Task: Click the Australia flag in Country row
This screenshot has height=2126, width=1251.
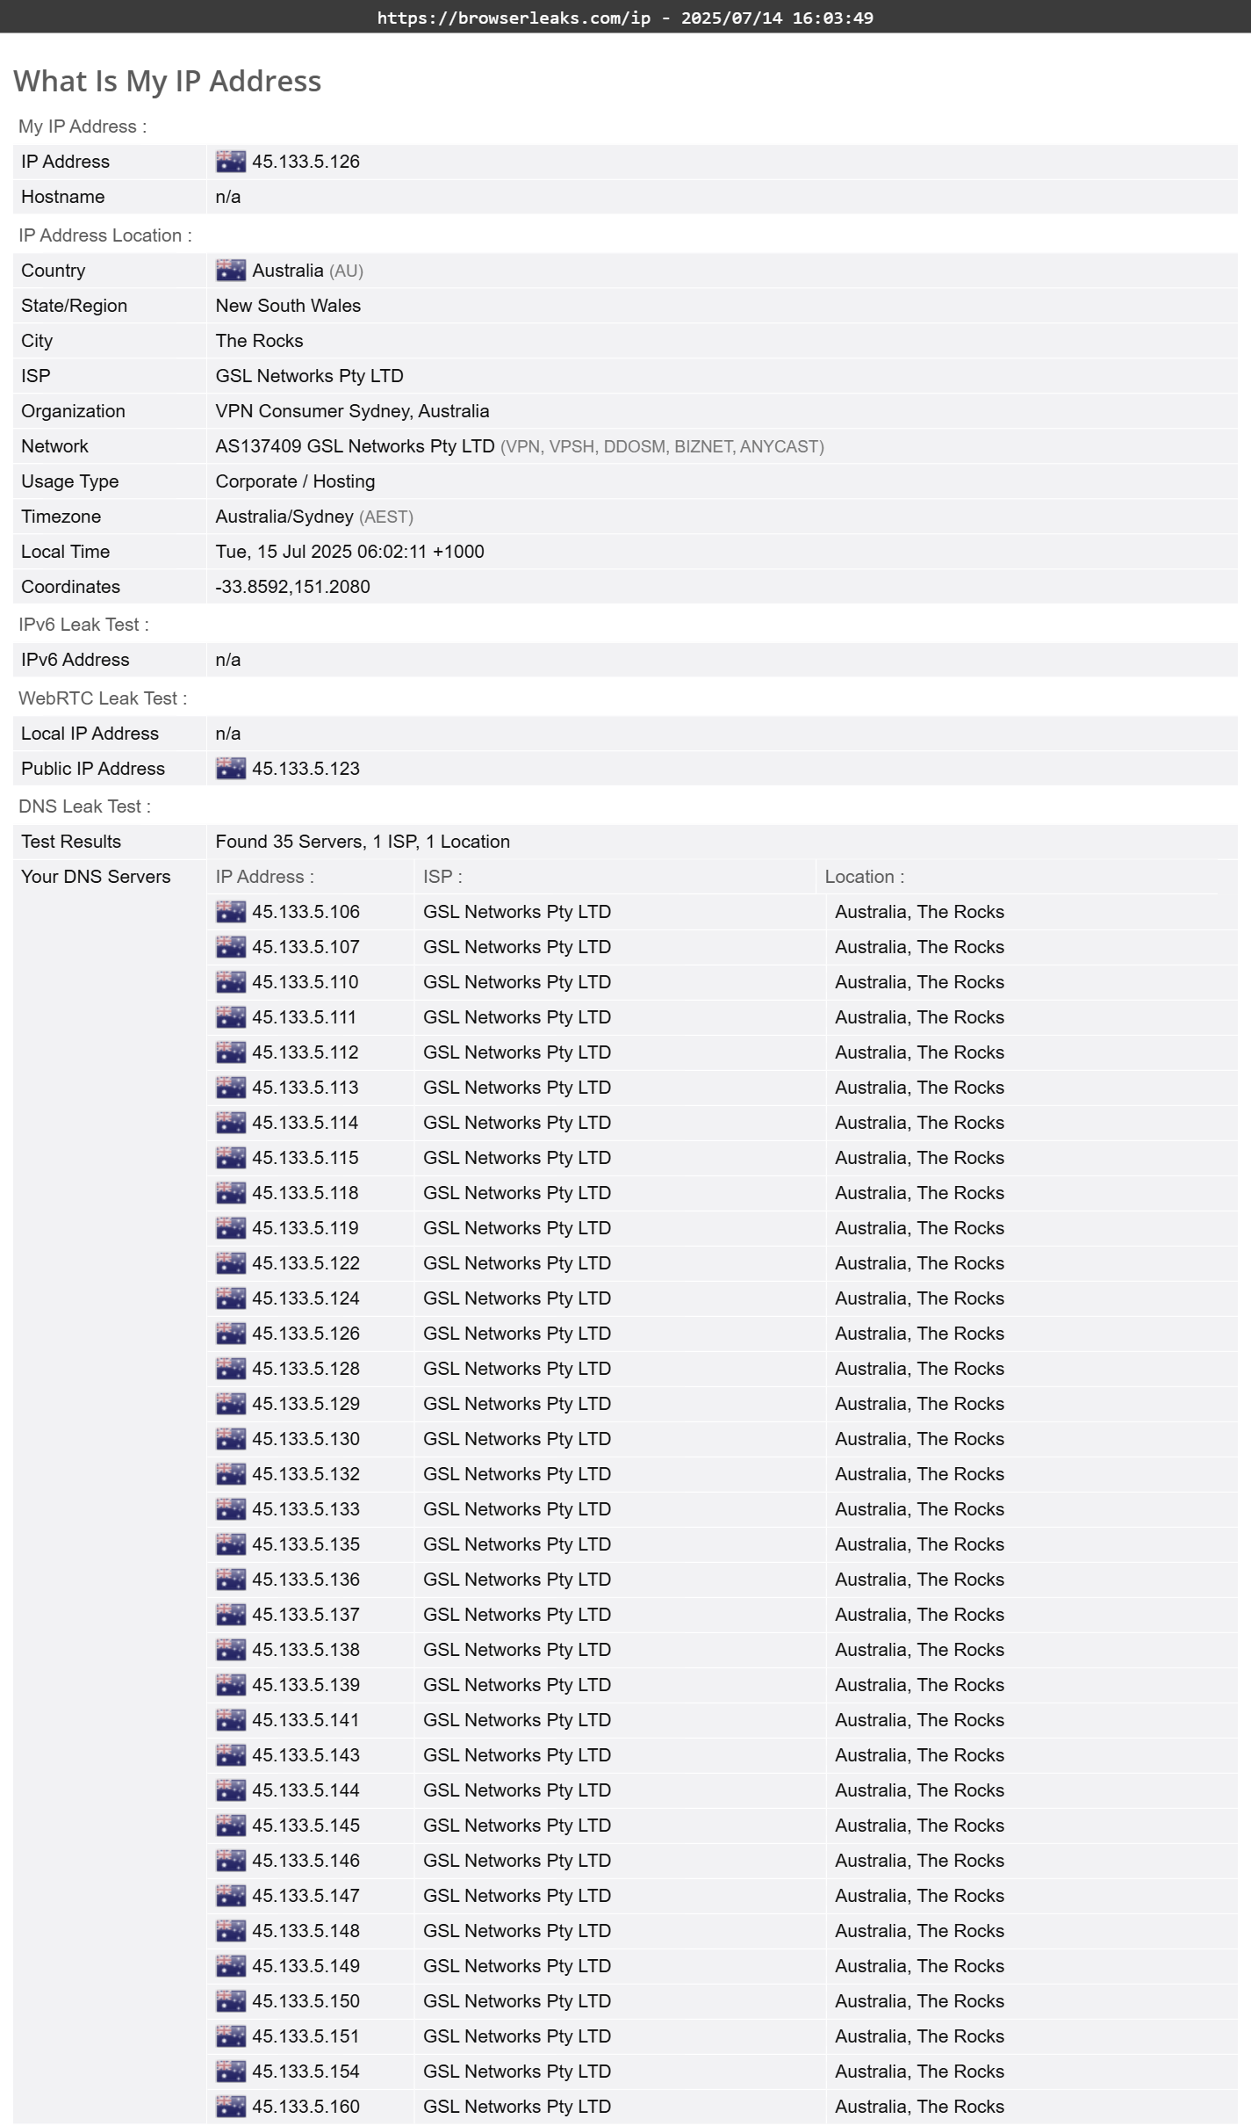Action: pos(231,271)
